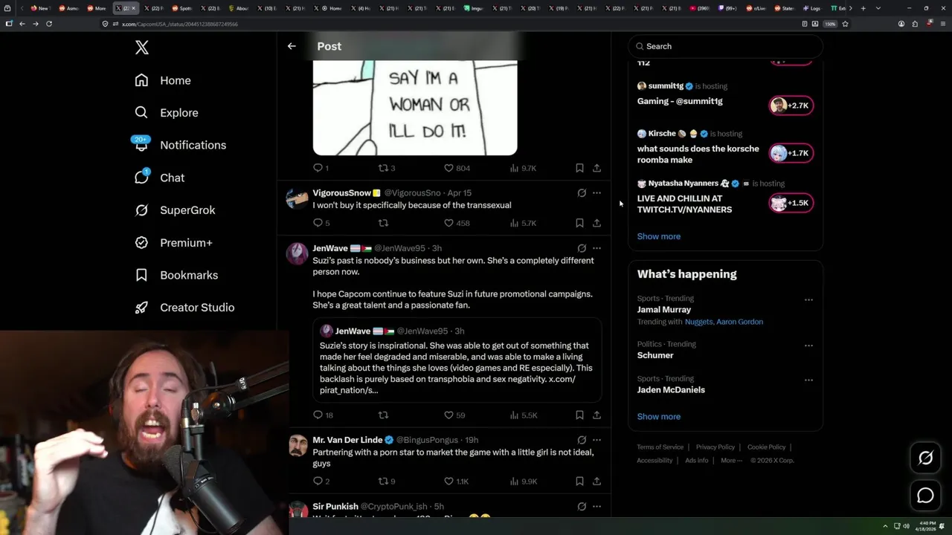Open Premium+ in the sidebar
This screenshot has height=535, width=952.
(x=173, y=242)
